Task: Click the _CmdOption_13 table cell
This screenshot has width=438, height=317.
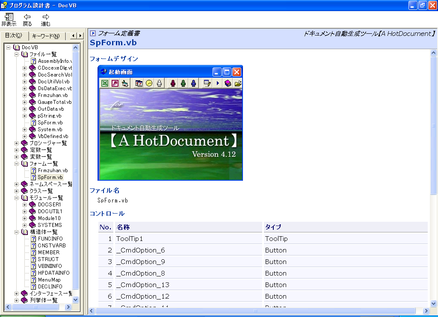Action: (189, 285)
